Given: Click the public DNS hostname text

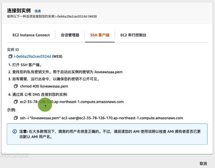Looking at the screenshot, I should 72,102.
